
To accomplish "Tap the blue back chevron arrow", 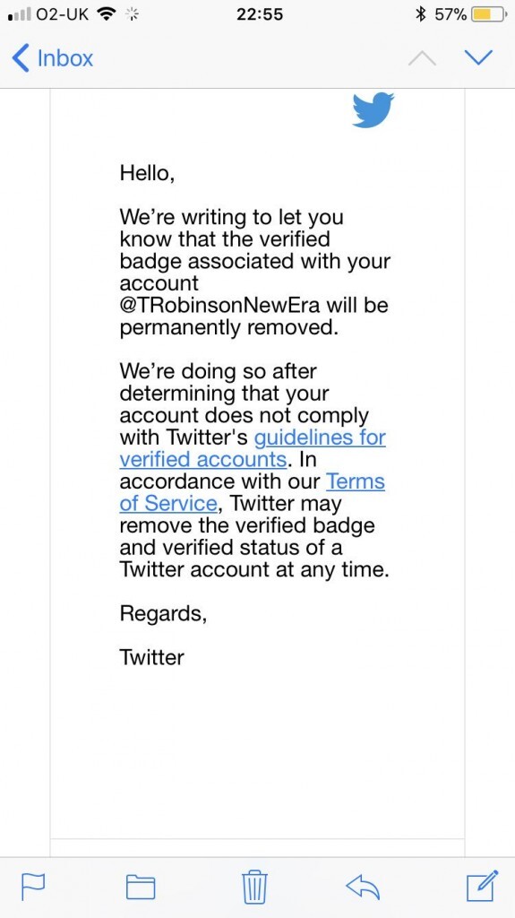I will [21, 58].
